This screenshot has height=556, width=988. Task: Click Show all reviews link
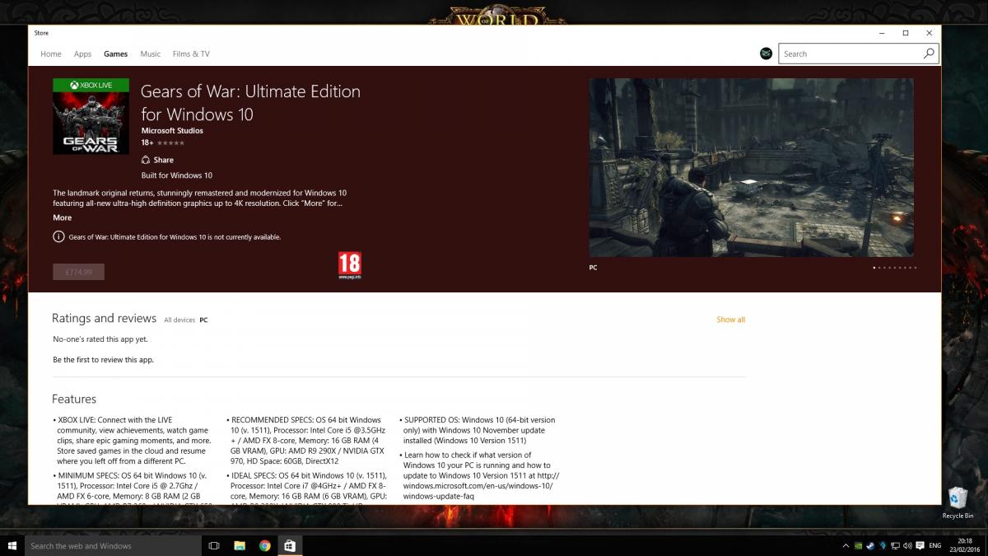[730, 320]
